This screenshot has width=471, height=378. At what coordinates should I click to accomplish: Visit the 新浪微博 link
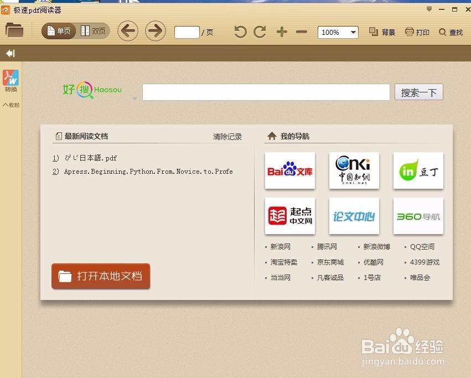377,247
